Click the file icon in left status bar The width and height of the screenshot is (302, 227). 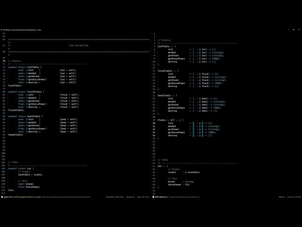click(x=2, y=197)
